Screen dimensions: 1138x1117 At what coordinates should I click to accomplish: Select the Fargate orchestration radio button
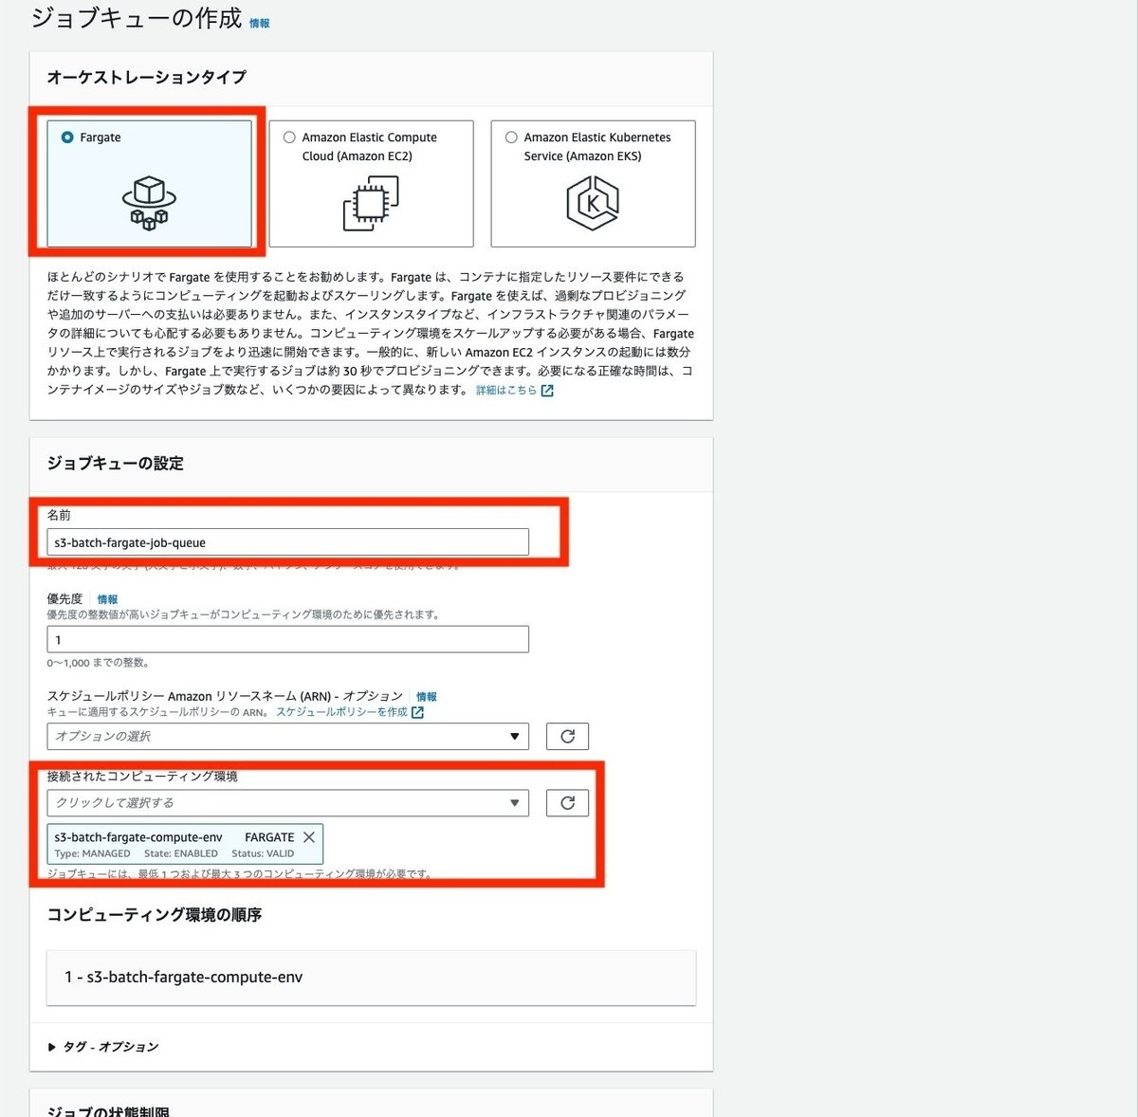point(67,137)
